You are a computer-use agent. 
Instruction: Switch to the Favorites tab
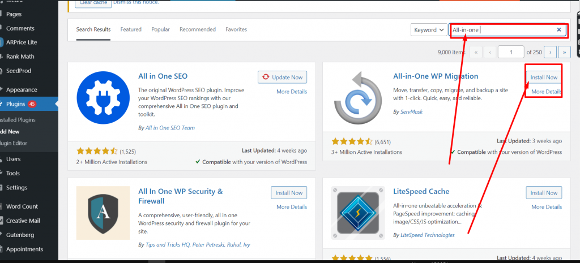coord(236,29)
